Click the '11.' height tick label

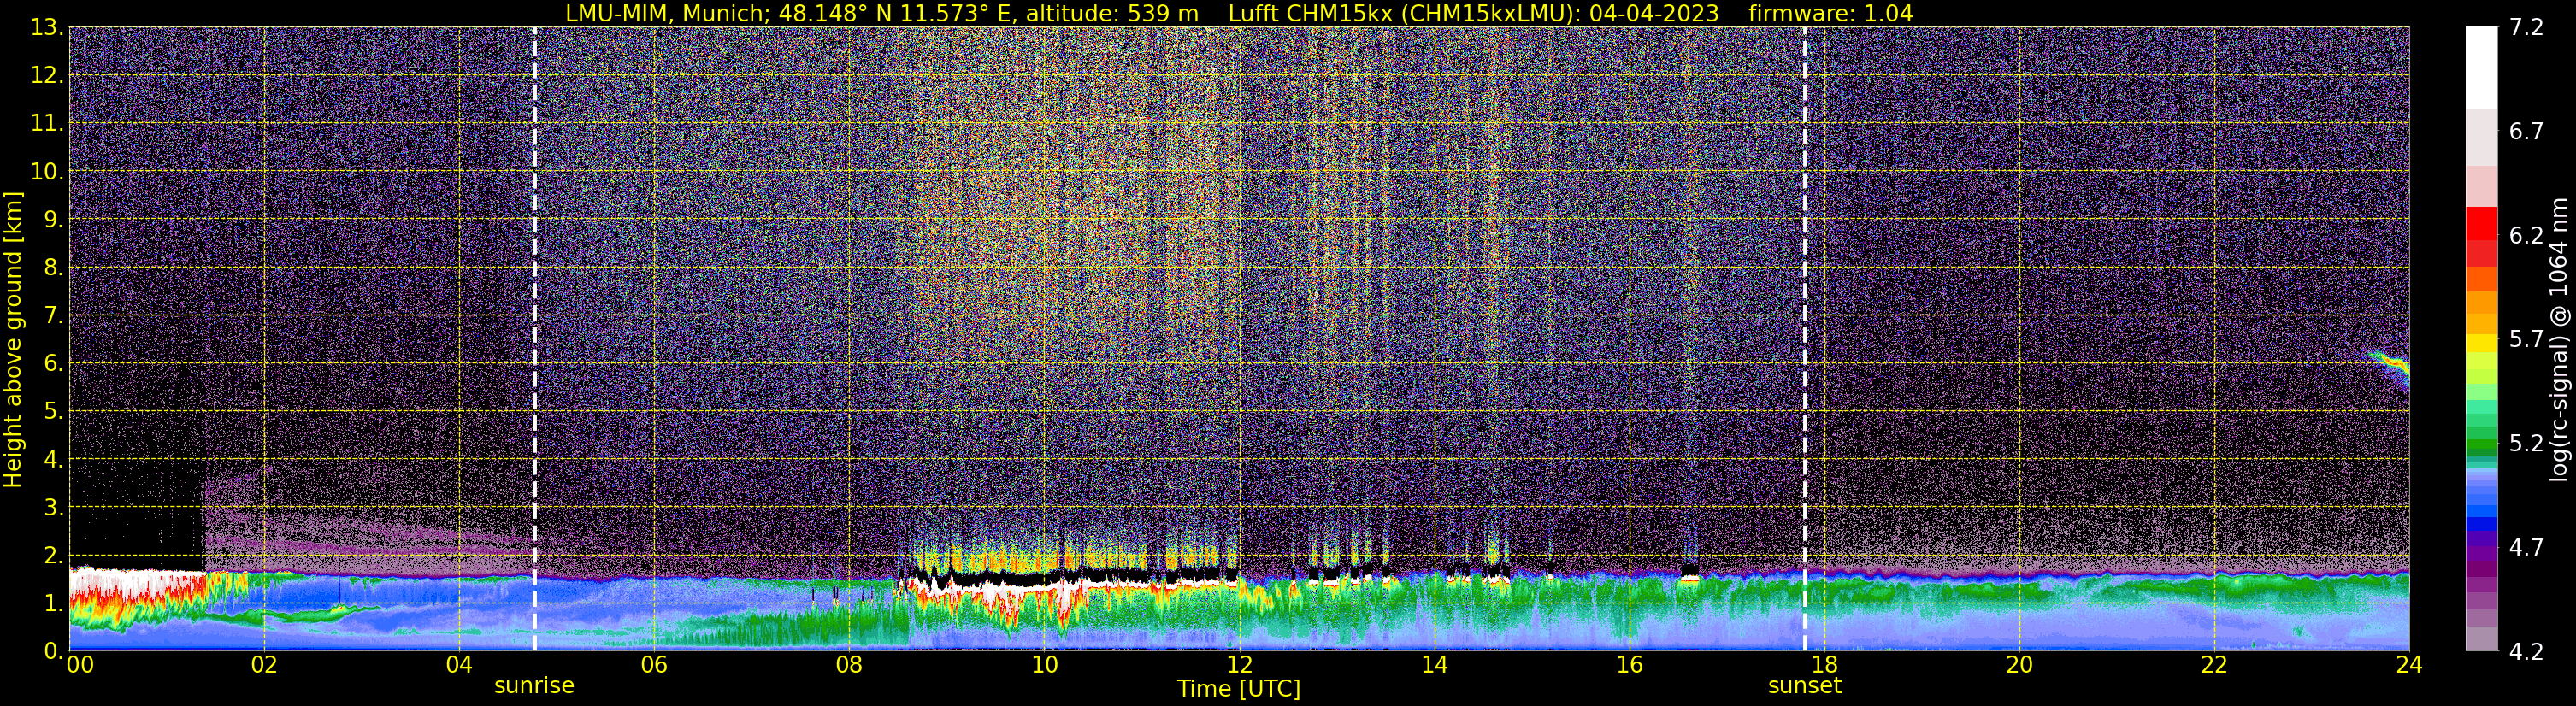pyautogui.click(x=46, y=123)
